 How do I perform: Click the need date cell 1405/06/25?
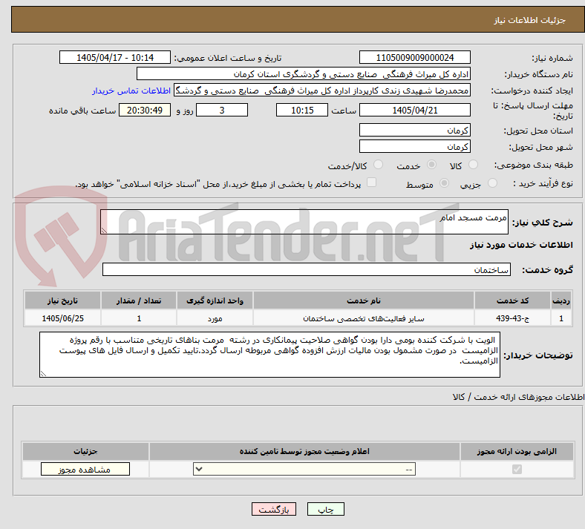(62, 318)
